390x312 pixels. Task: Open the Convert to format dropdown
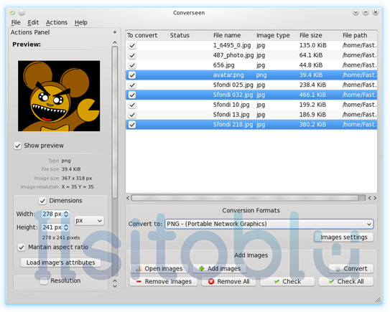click(x=269, y=224)
